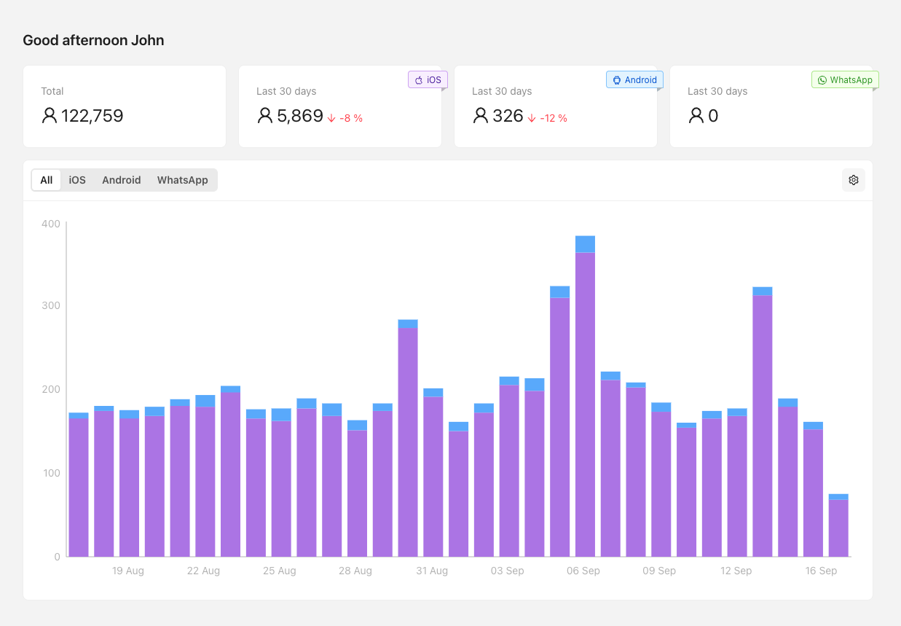Click the red down arrow beside -8 %

[x=331, y=118]
